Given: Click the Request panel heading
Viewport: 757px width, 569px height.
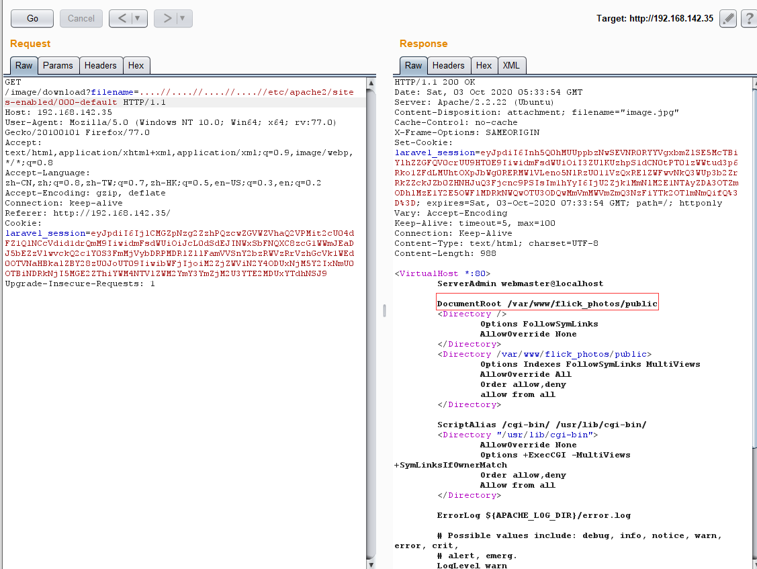Looking at the screenshot, I should point(30,44).
